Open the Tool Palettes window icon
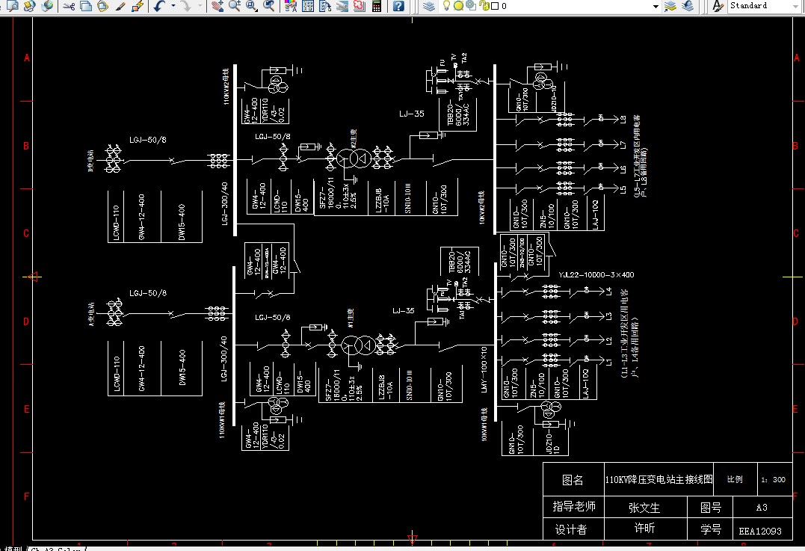 click(x=325, y=6)
